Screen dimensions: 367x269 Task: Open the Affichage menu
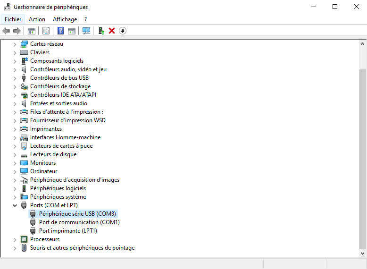(x=65, y=19)
